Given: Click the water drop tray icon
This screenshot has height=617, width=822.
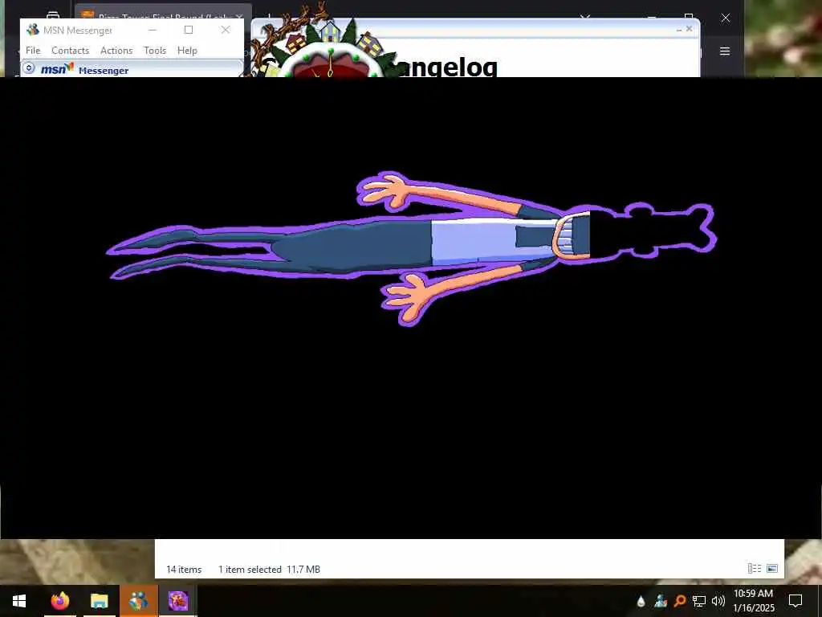Looking at the screenshot, I should 641,601.
